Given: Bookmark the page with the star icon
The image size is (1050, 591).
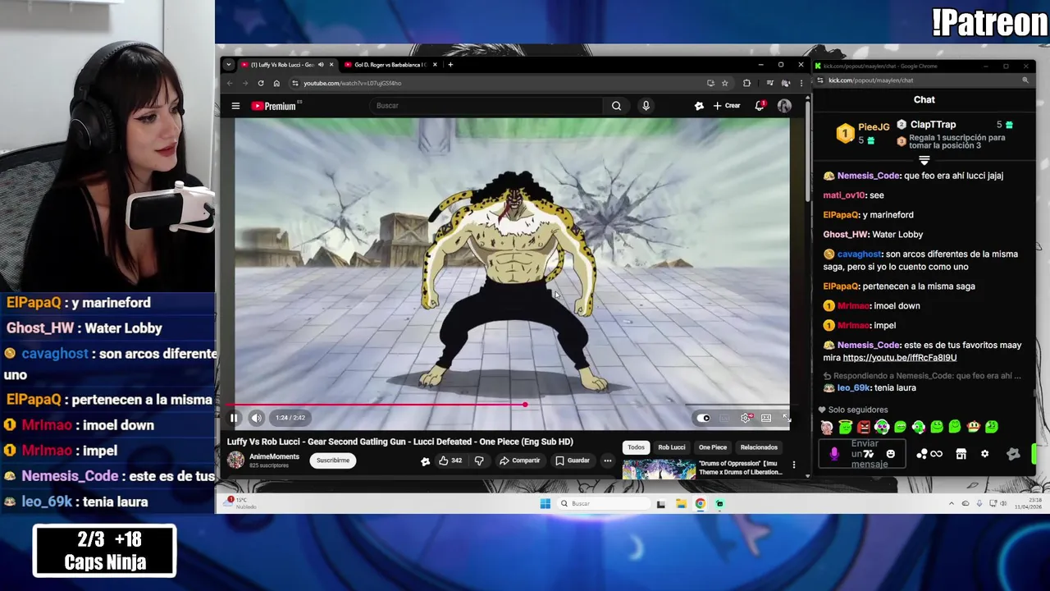Looking at the screenshot, I should (724, 83).
